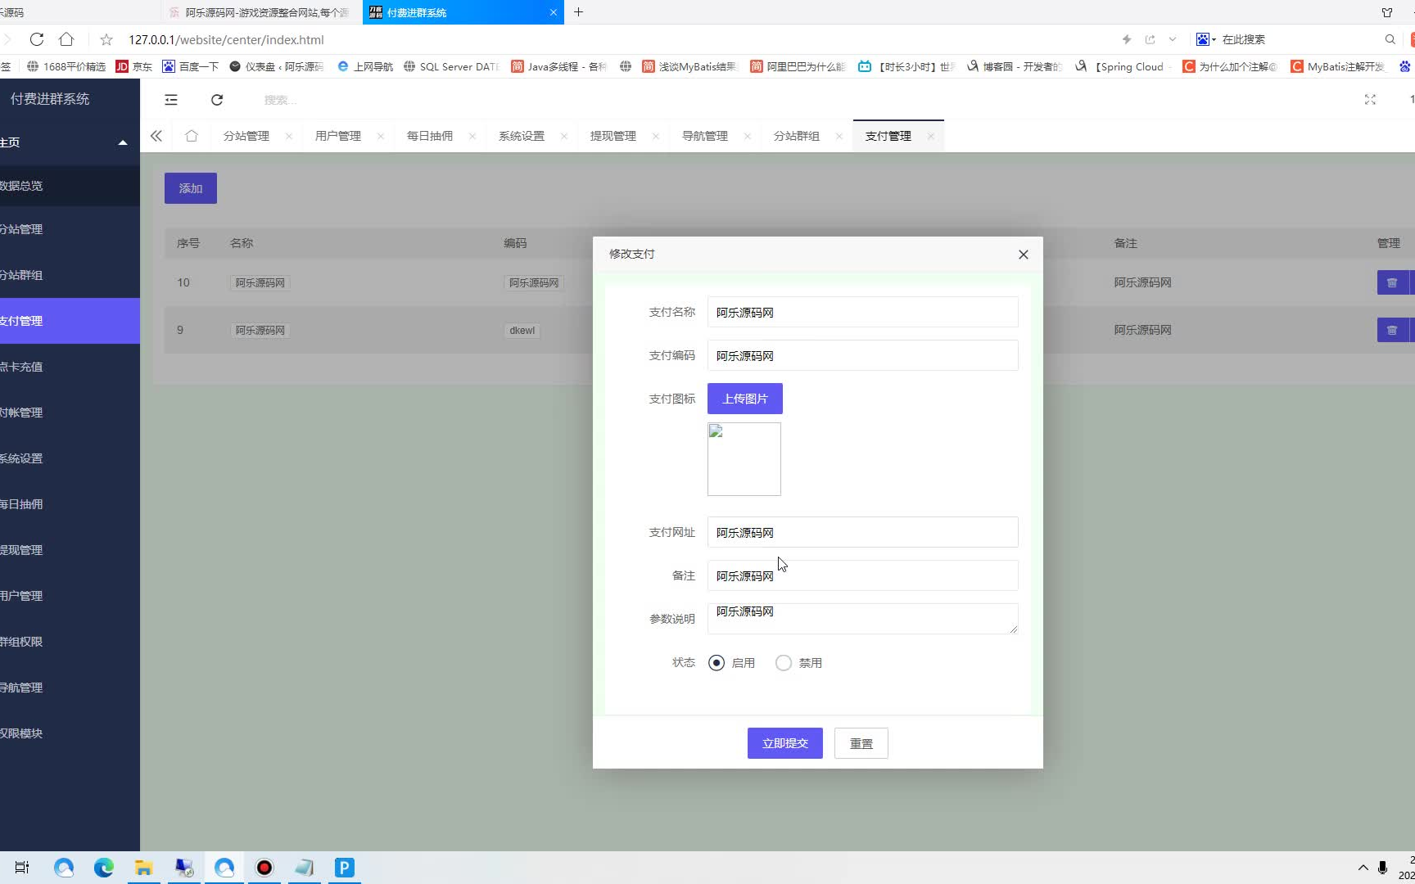Switch to the 用户管理 tab
Image resolution: width=1415 pixels, height=884 pixels.
point(338,137)
